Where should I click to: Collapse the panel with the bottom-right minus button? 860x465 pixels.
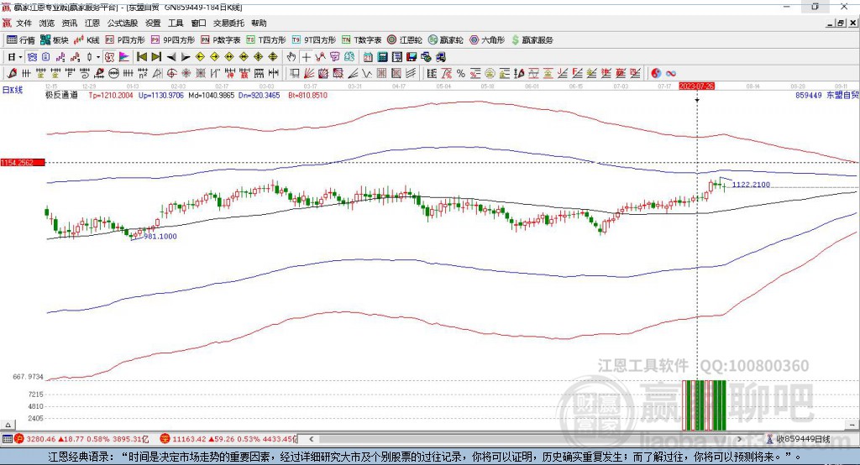(x=852, y=425)
